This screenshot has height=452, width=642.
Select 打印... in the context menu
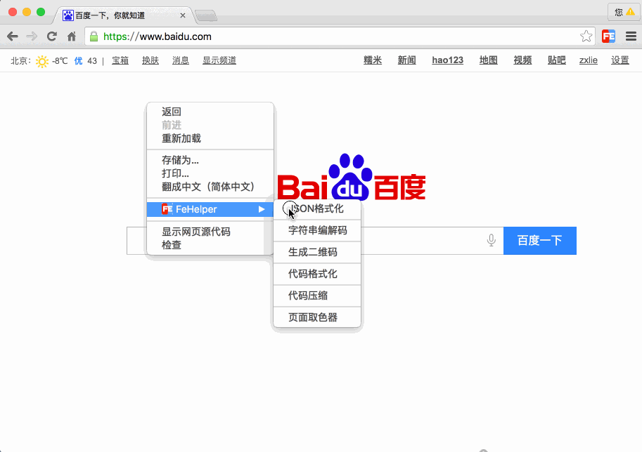click(210, 173)
